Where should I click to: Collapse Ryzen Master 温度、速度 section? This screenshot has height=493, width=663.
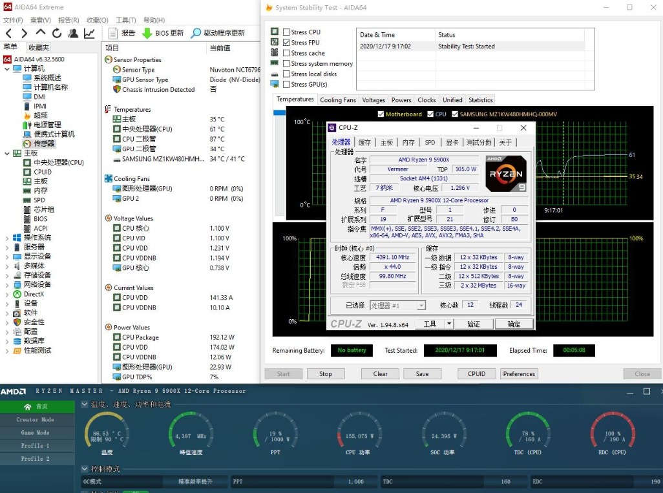coord(85,404)
